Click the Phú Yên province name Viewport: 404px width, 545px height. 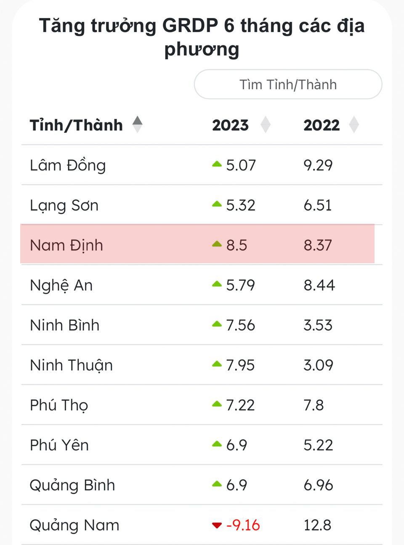tap(59, 445)
